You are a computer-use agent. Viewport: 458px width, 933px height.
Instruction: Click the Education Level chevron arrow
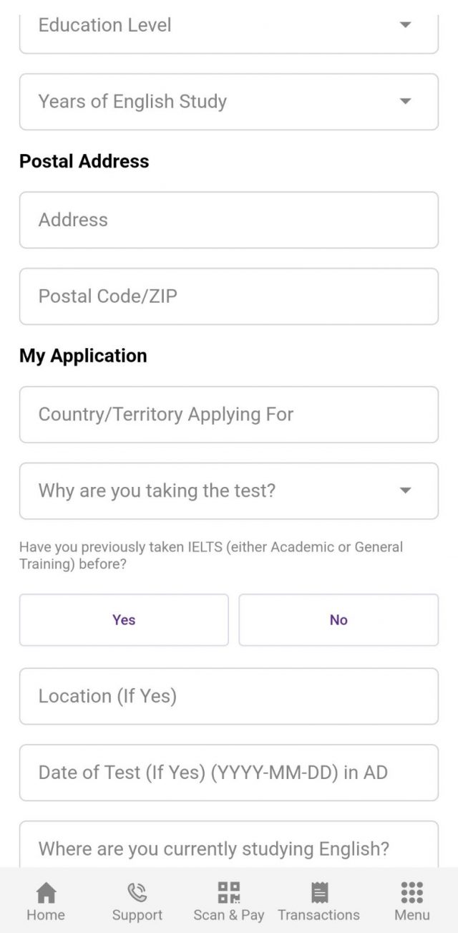click(405, 26)
